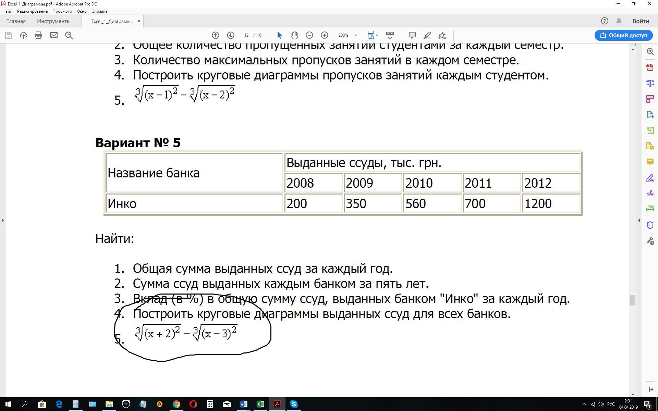
Task: Click the Войти sign-in link
Action: pyautogui.click(x=641, y=21)
